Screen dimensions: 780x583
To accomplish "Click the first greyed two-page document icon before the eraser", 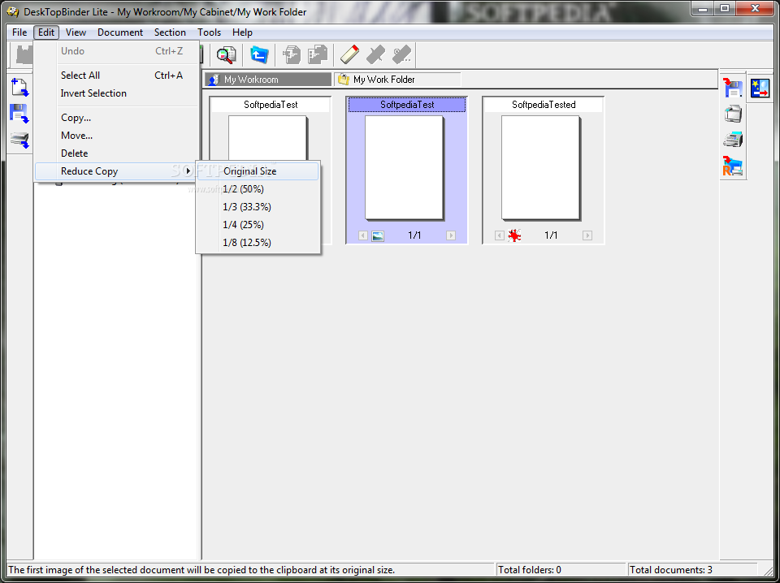I will click(292, 54).
